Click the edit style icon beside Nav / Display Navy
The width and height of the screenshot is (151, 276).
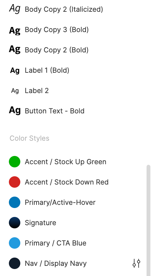(x=136, y=263)
